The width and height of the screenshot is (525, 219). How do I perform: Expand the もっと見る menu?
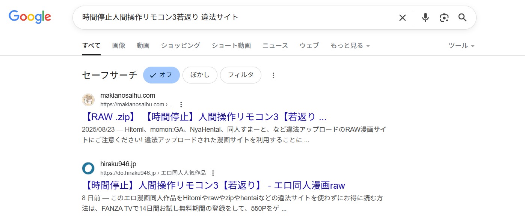pos(350,45)
